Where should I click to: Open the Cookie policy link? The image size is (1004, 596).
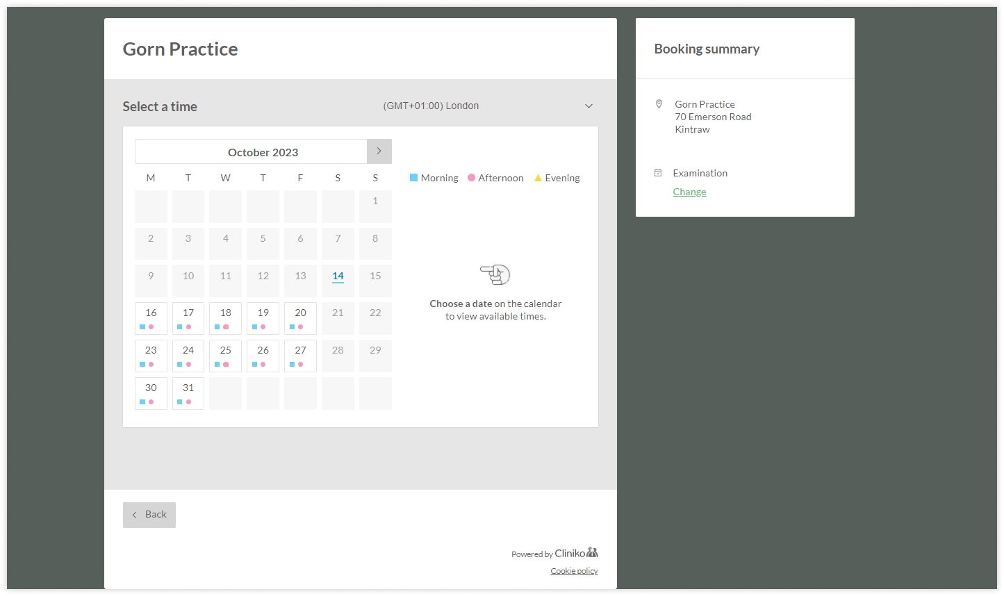(574, 571)
